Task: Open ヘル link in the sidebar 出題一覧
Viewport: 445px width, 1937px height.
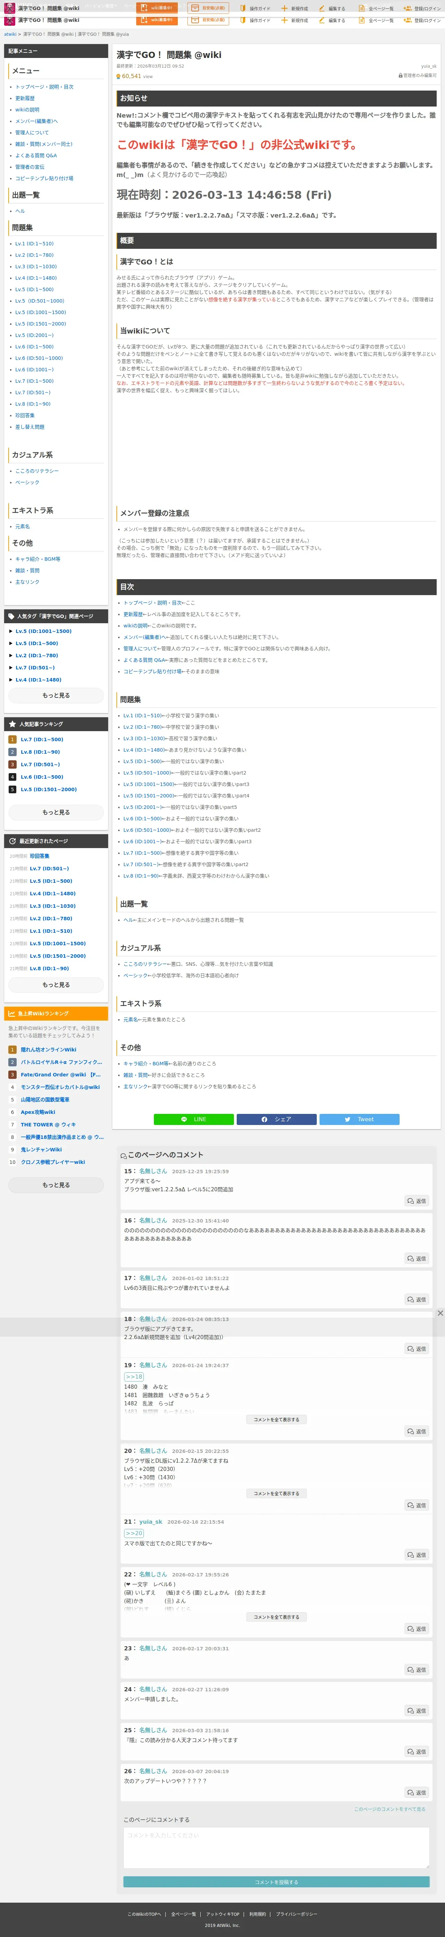Action: 20,211
